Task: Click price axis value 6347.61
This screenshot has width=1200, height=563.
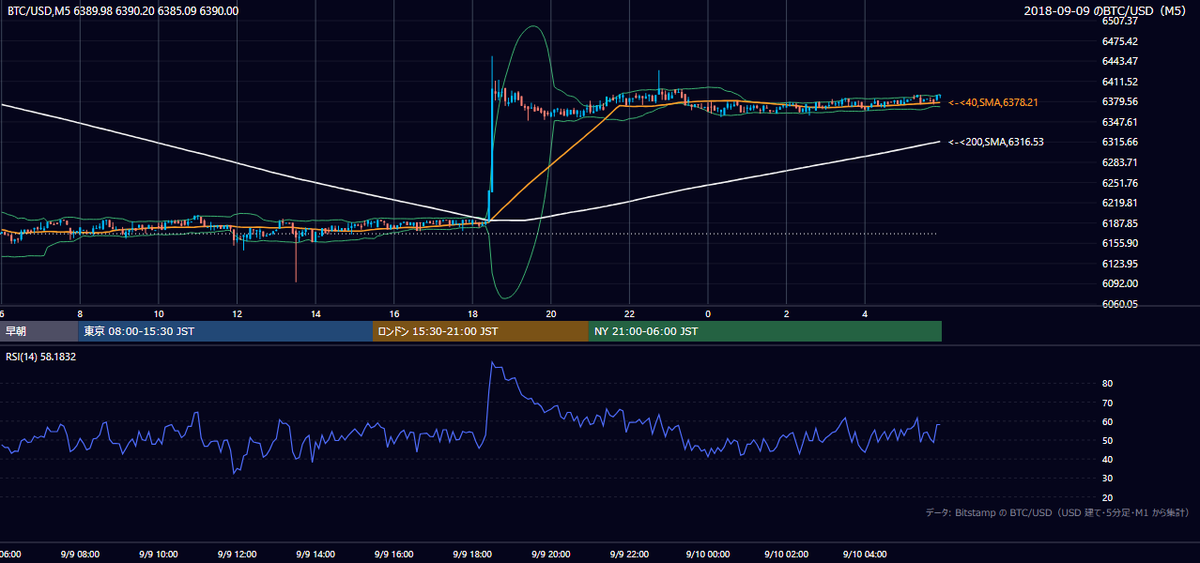Action: 1120,122
